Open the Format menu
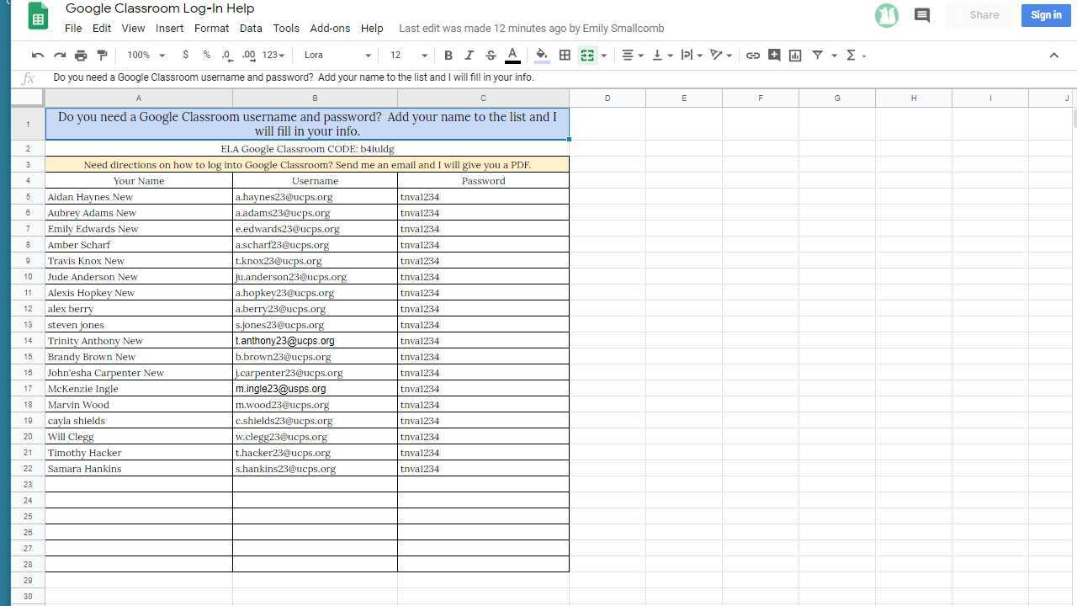The height and width of the screenshot is (606, 1077). click(x=211, y=28)
